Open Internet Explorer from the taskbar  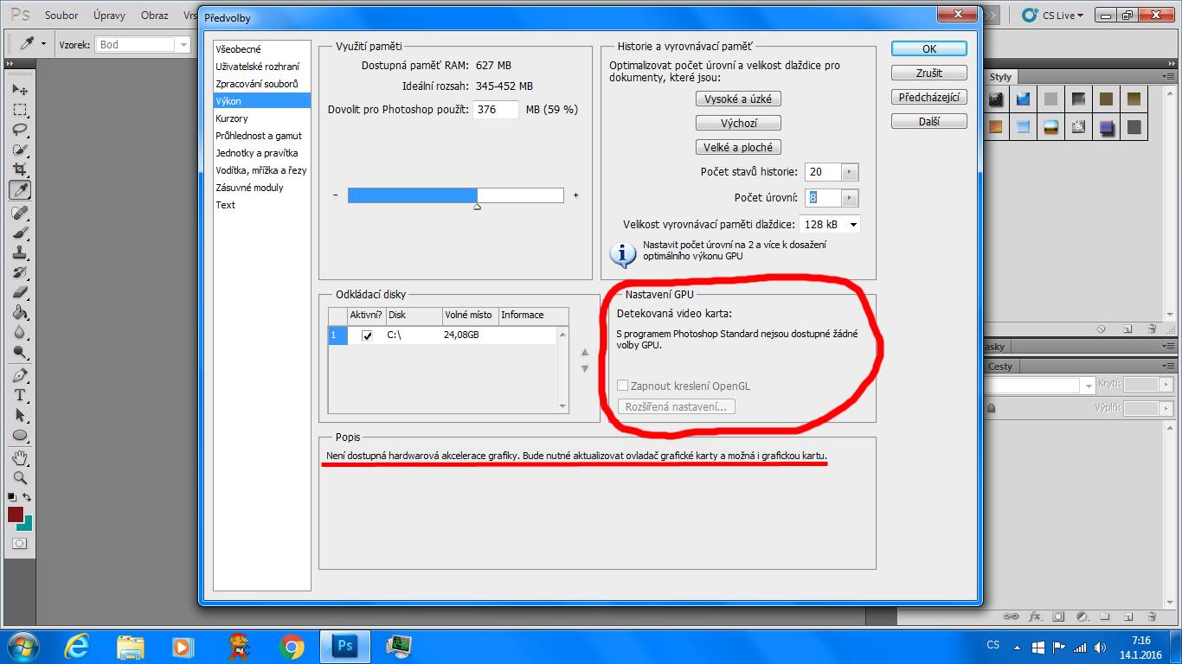[x=77, y=647]
